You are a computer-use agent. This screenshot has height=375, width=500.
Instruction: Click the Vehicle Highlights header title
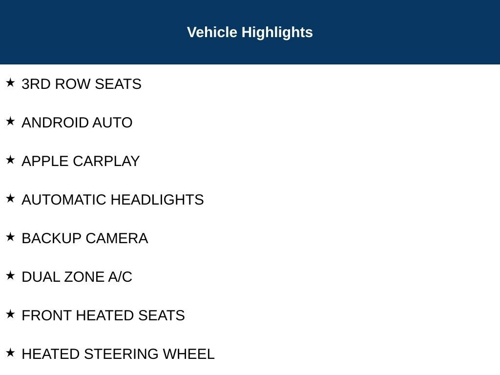(250, 33)
